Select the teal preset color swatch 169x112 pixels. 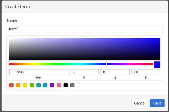39,85
